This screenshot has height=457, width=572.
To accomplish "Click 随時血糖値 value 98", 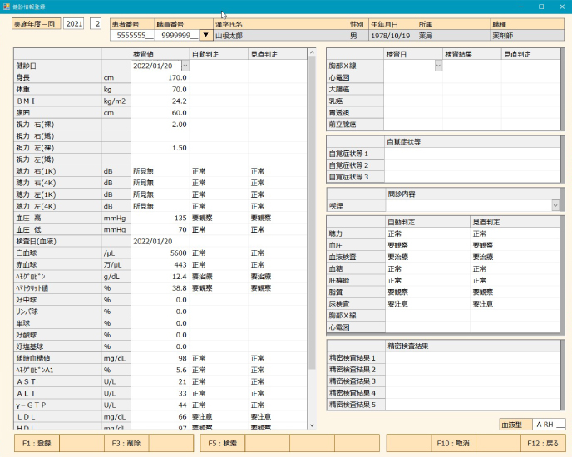I will [160, 358].
